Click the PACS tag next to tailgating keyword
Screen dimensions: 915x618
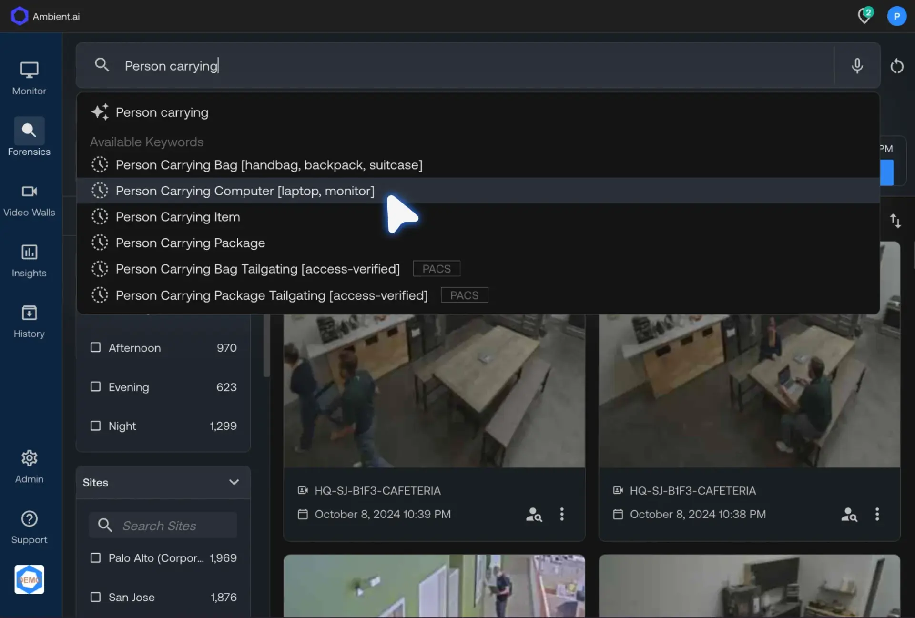click(x=436, y=268)
